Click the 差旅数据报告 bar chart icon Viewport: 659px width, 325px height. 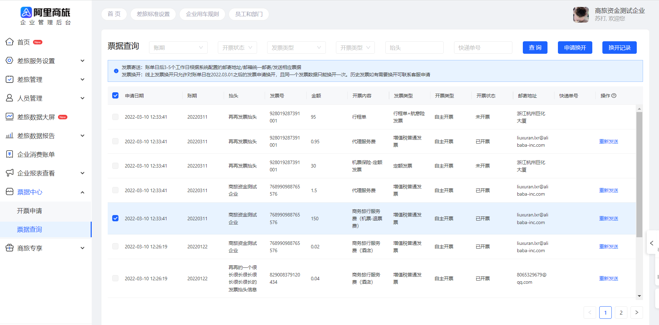pyautogui.click(x=10, y=136)
